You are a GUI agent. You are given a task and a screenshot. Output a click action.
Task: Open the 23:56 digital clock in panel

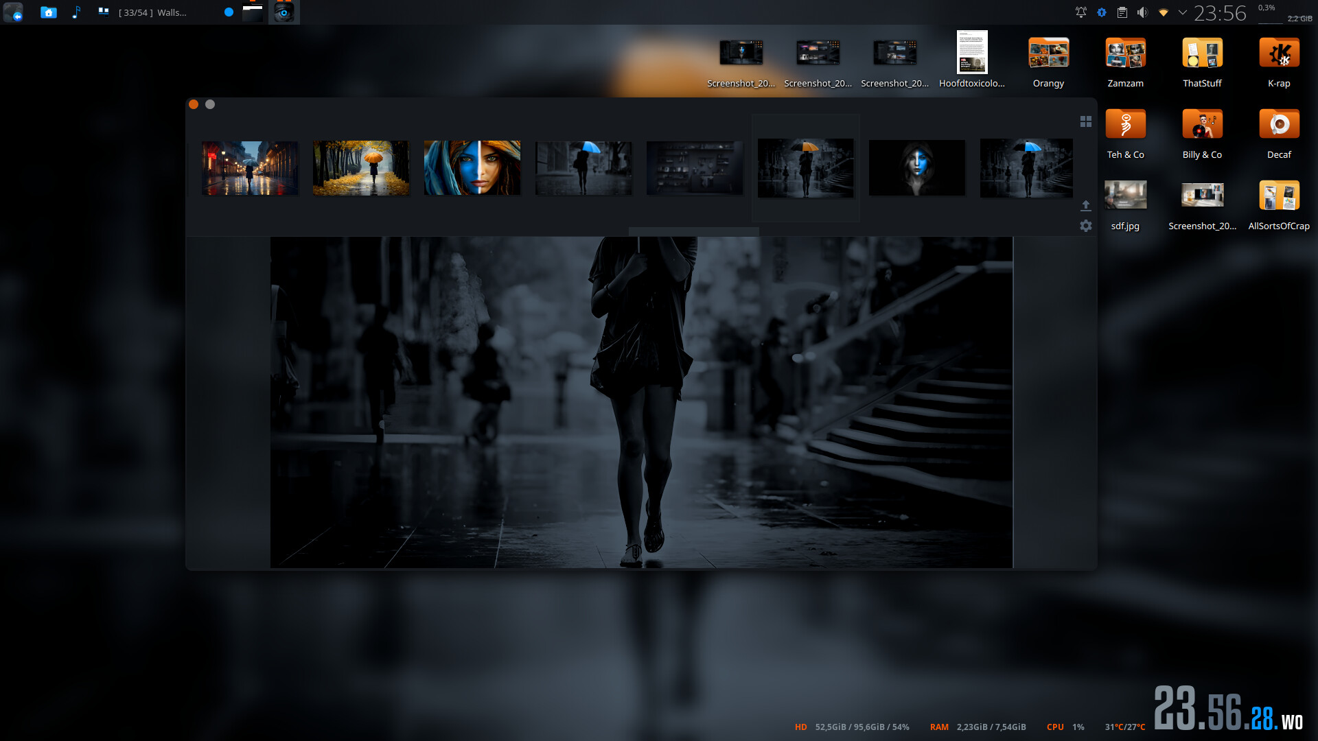pyautogui.click(x=1219, y=12)
